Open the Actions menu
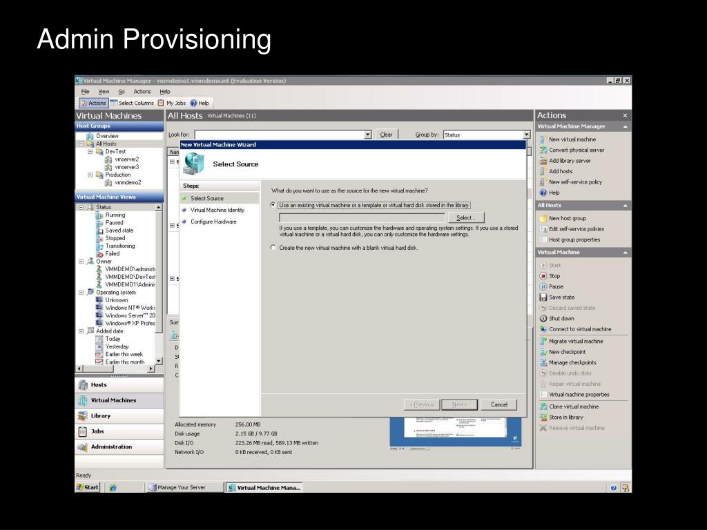Image resolution: width=707 pixels, height=530 pixels. click(142, 92)
